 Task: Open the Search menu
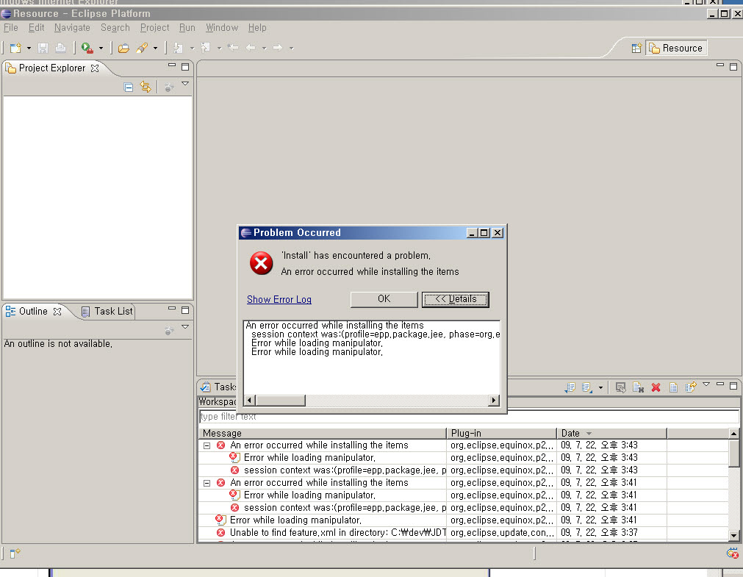point(115,27)
